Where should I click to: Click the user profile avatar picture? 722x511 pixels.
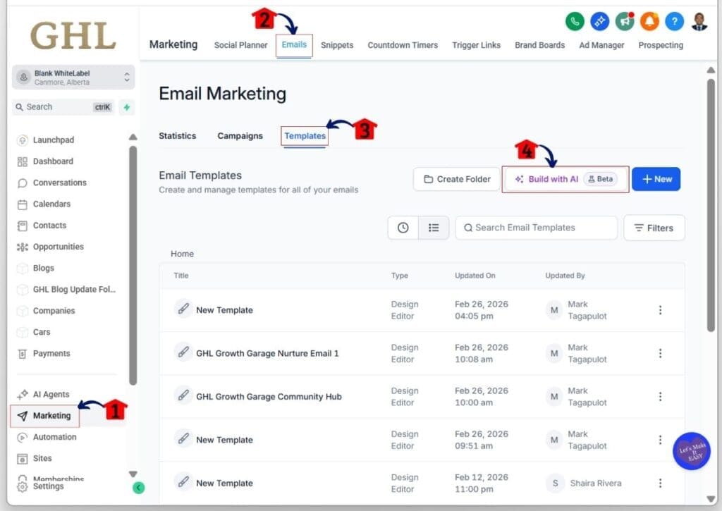click(699, 21)
